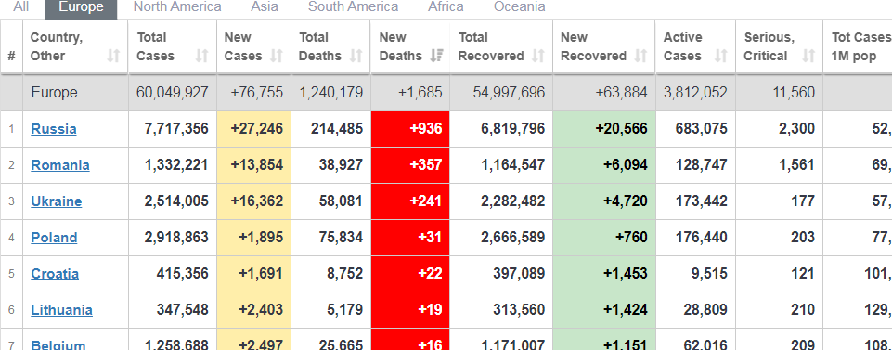Viewport: 892px width, 350px height.
Task: Select Romania total recovered 1,164,547
Action: (512, 165)
